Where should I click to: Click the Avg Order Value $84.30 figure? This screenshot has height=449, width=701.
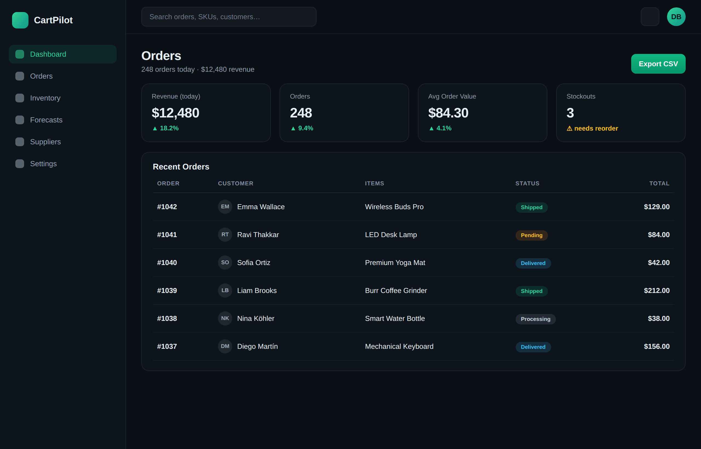click(448, 113)
